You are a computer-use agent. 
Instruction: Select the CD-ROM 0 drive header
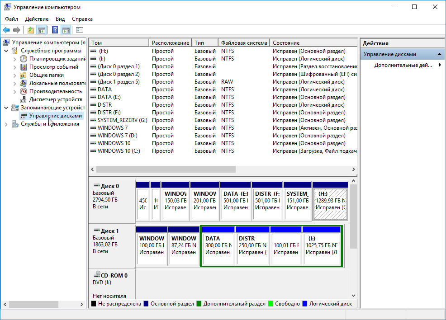tap(112, 284)
